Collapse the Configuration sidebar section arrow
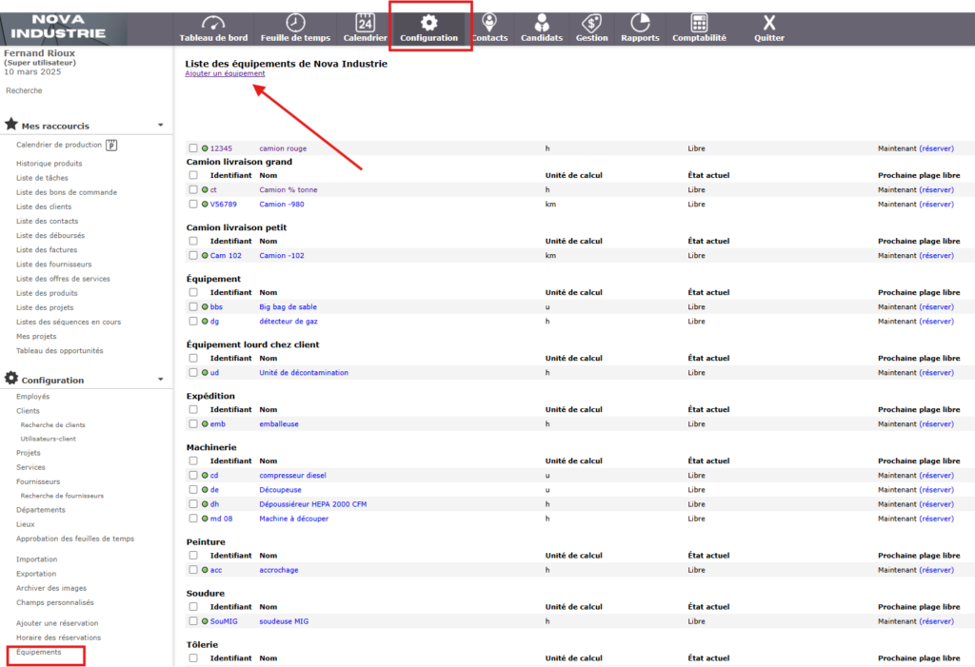This screenshot has width=975, height=667. tap(160, 380)
